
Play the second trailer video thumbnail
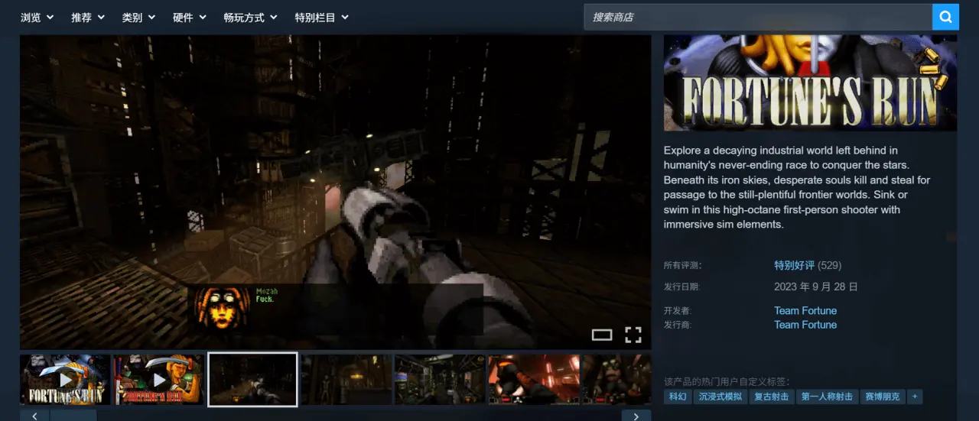pos(159,380)
